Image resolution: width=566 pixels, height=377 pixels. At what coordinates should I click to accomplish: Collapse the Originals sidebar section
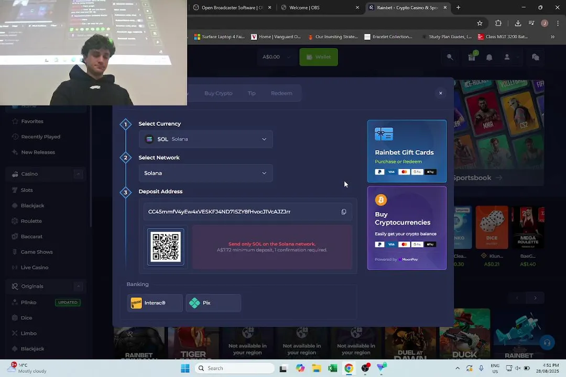tap(78, 286)
